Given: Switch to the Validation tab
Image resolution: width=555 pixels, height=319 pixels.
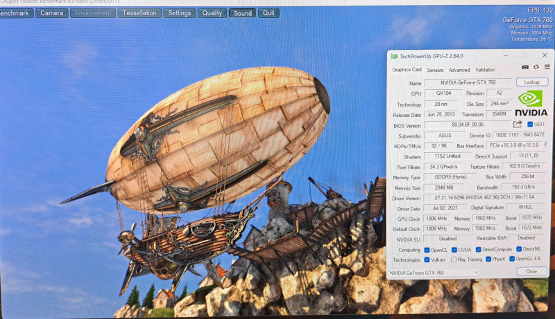Looking at the screenshot, I should (x=485, y=69).
